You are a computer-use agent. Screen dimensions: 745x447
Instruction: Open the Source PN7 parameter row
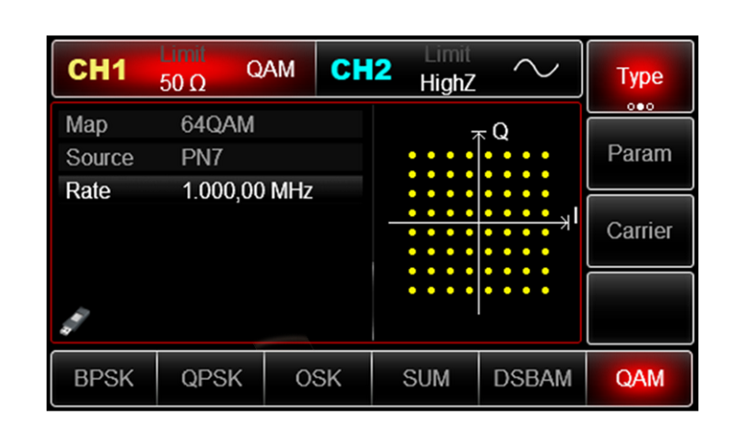point(210,157)
